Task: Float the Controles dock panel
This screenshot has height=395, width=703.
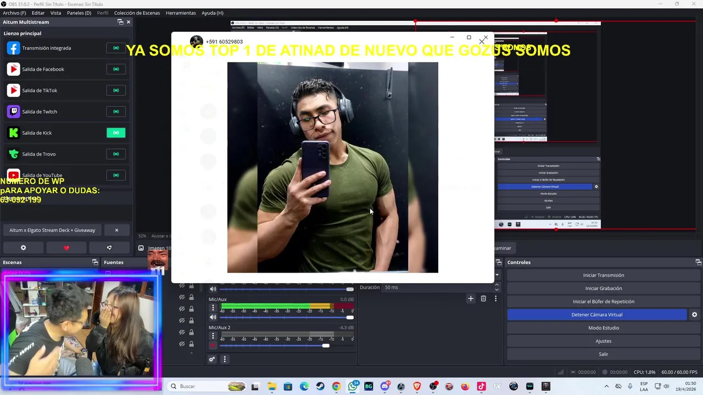Action: [x=698, y=262]
